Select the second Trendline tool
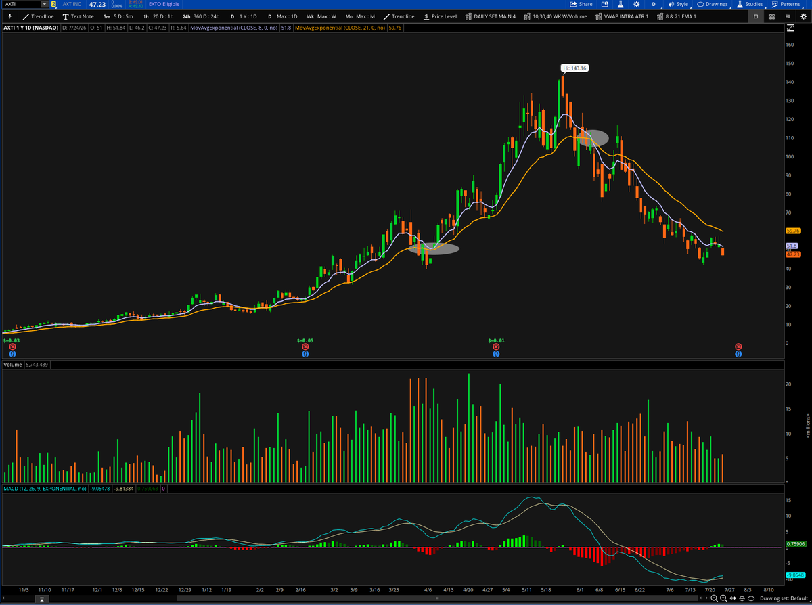This screenshot has width=812, height=605. [399, 16]
